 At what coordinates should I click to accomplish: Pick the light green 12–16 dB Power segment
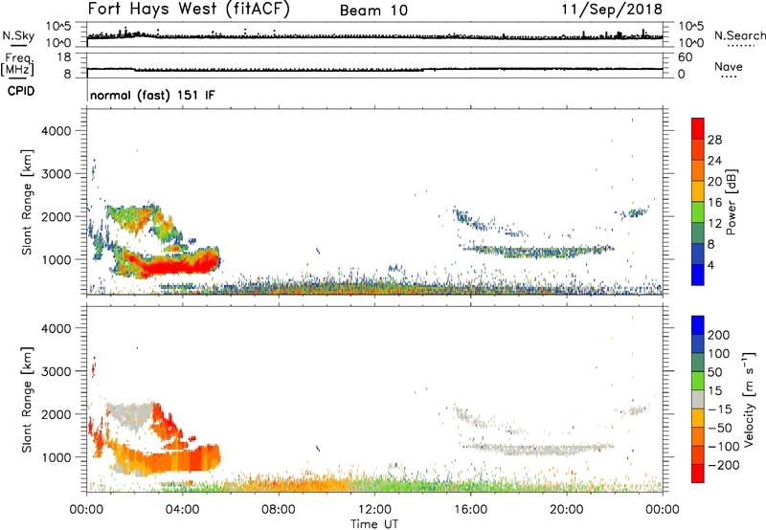click(x=698, y=211)
